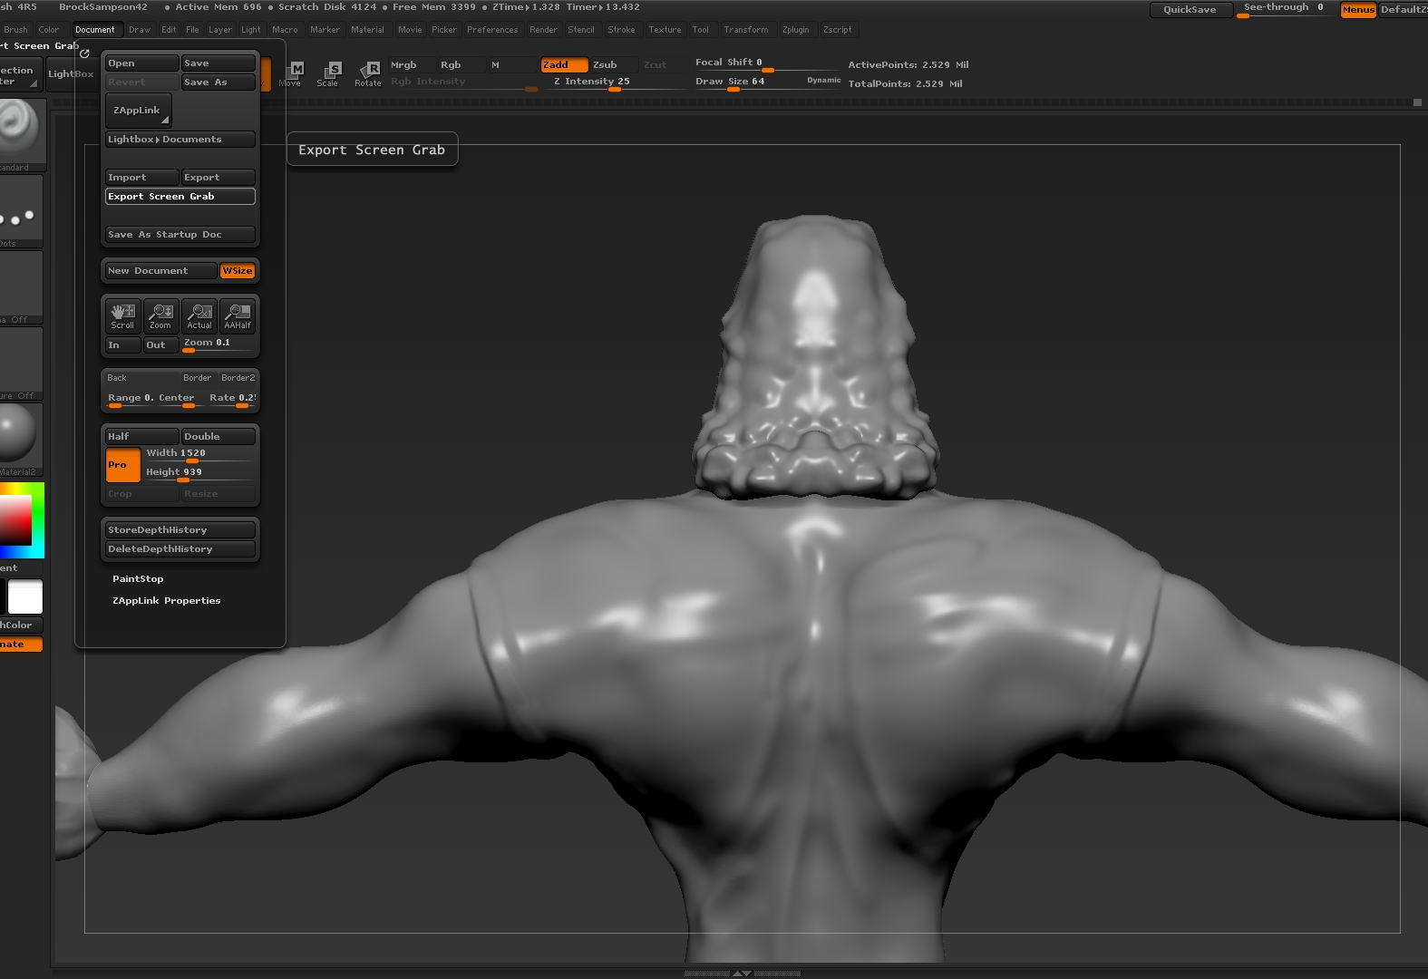Viewport: 1428px width, 979px height.
Task: Select the white secondary color swatch
Action: pos(25,597)
